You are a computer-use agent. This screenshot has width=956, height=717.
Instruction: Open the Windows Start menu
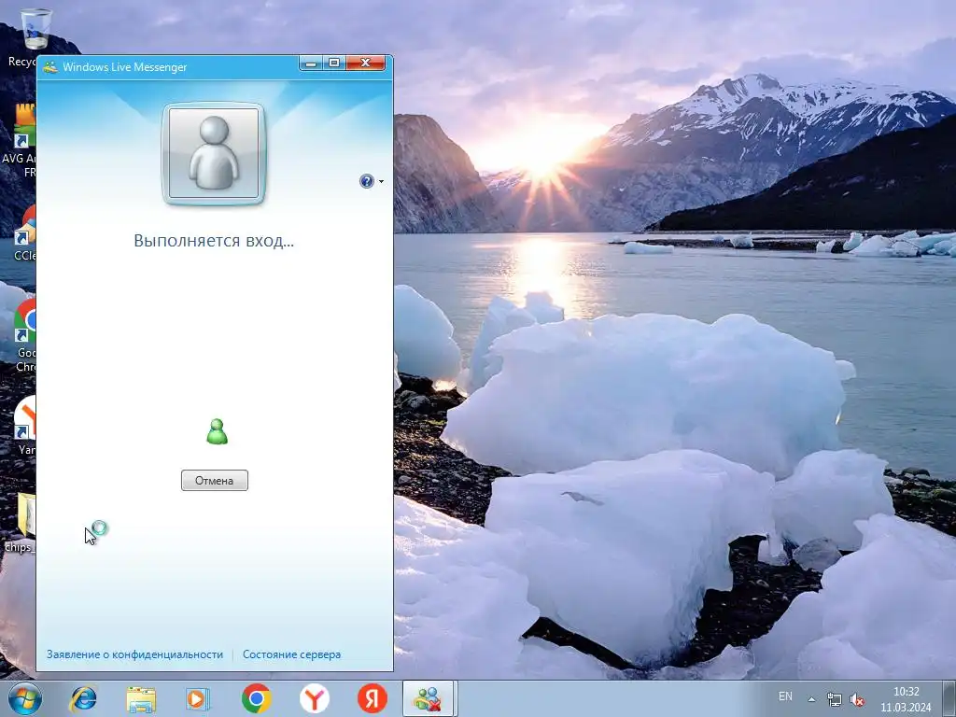(24, 698)
